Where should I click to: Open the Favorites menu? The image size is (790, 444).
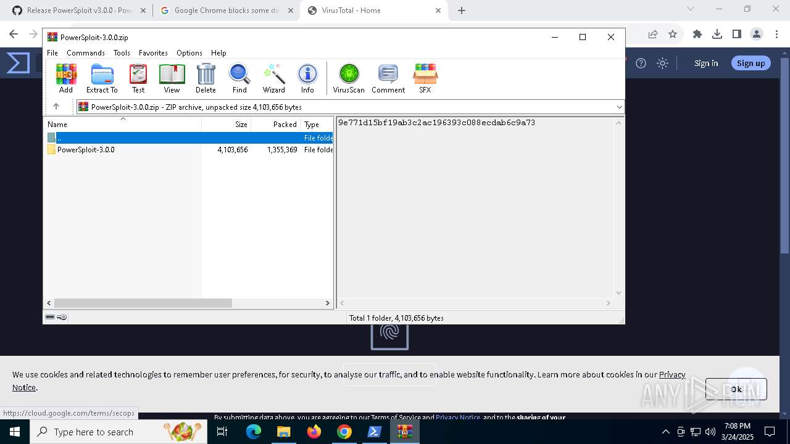pos(153,53)
